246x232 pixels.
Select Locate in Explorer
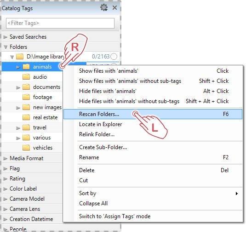coord(153,124)
